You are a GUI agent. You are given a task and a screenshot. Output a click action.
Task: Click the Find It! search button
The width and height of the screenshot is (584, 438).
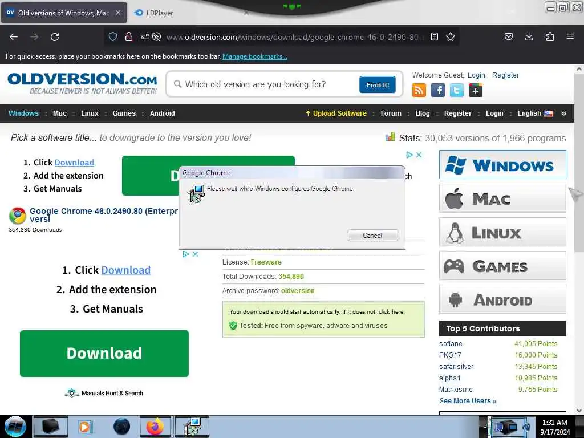tap(378, 84)
